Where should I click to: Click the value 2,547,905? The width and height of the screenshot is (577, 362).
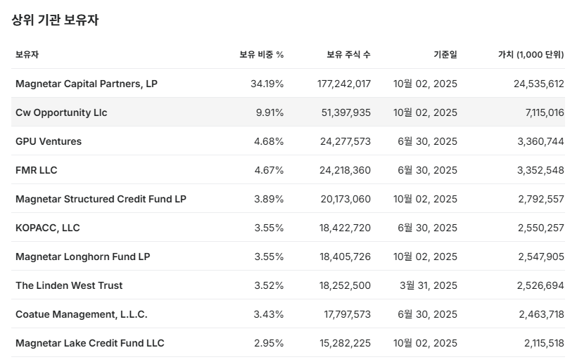[x=541, y=257]
